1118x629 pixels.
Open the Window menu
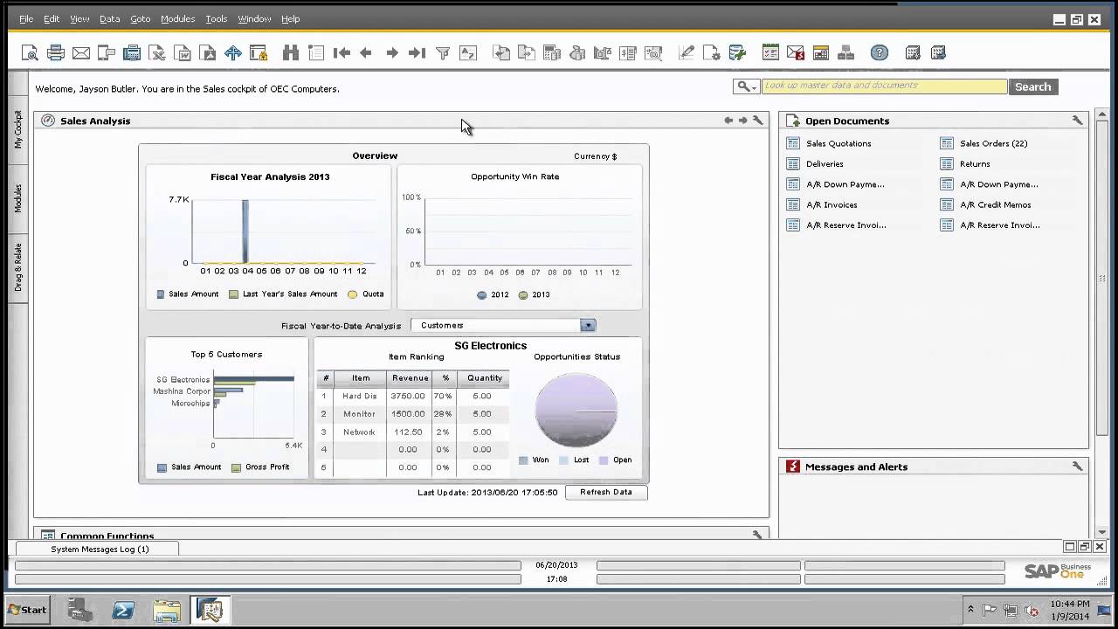[254, 18]
